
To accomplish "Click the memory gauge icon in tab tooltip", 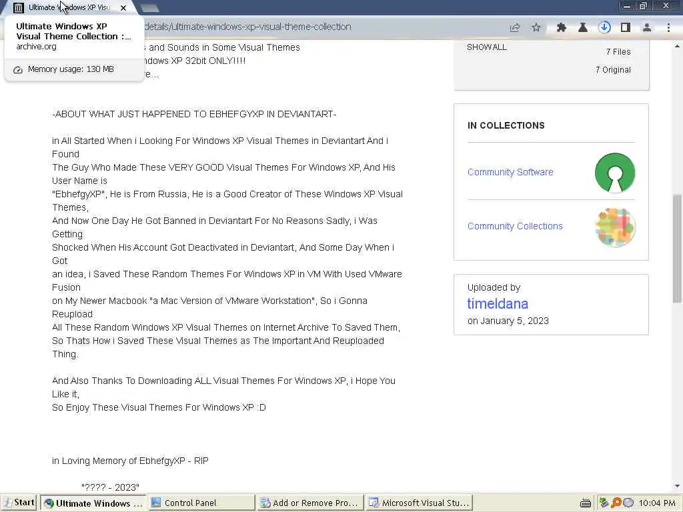I will click(18, 69).
